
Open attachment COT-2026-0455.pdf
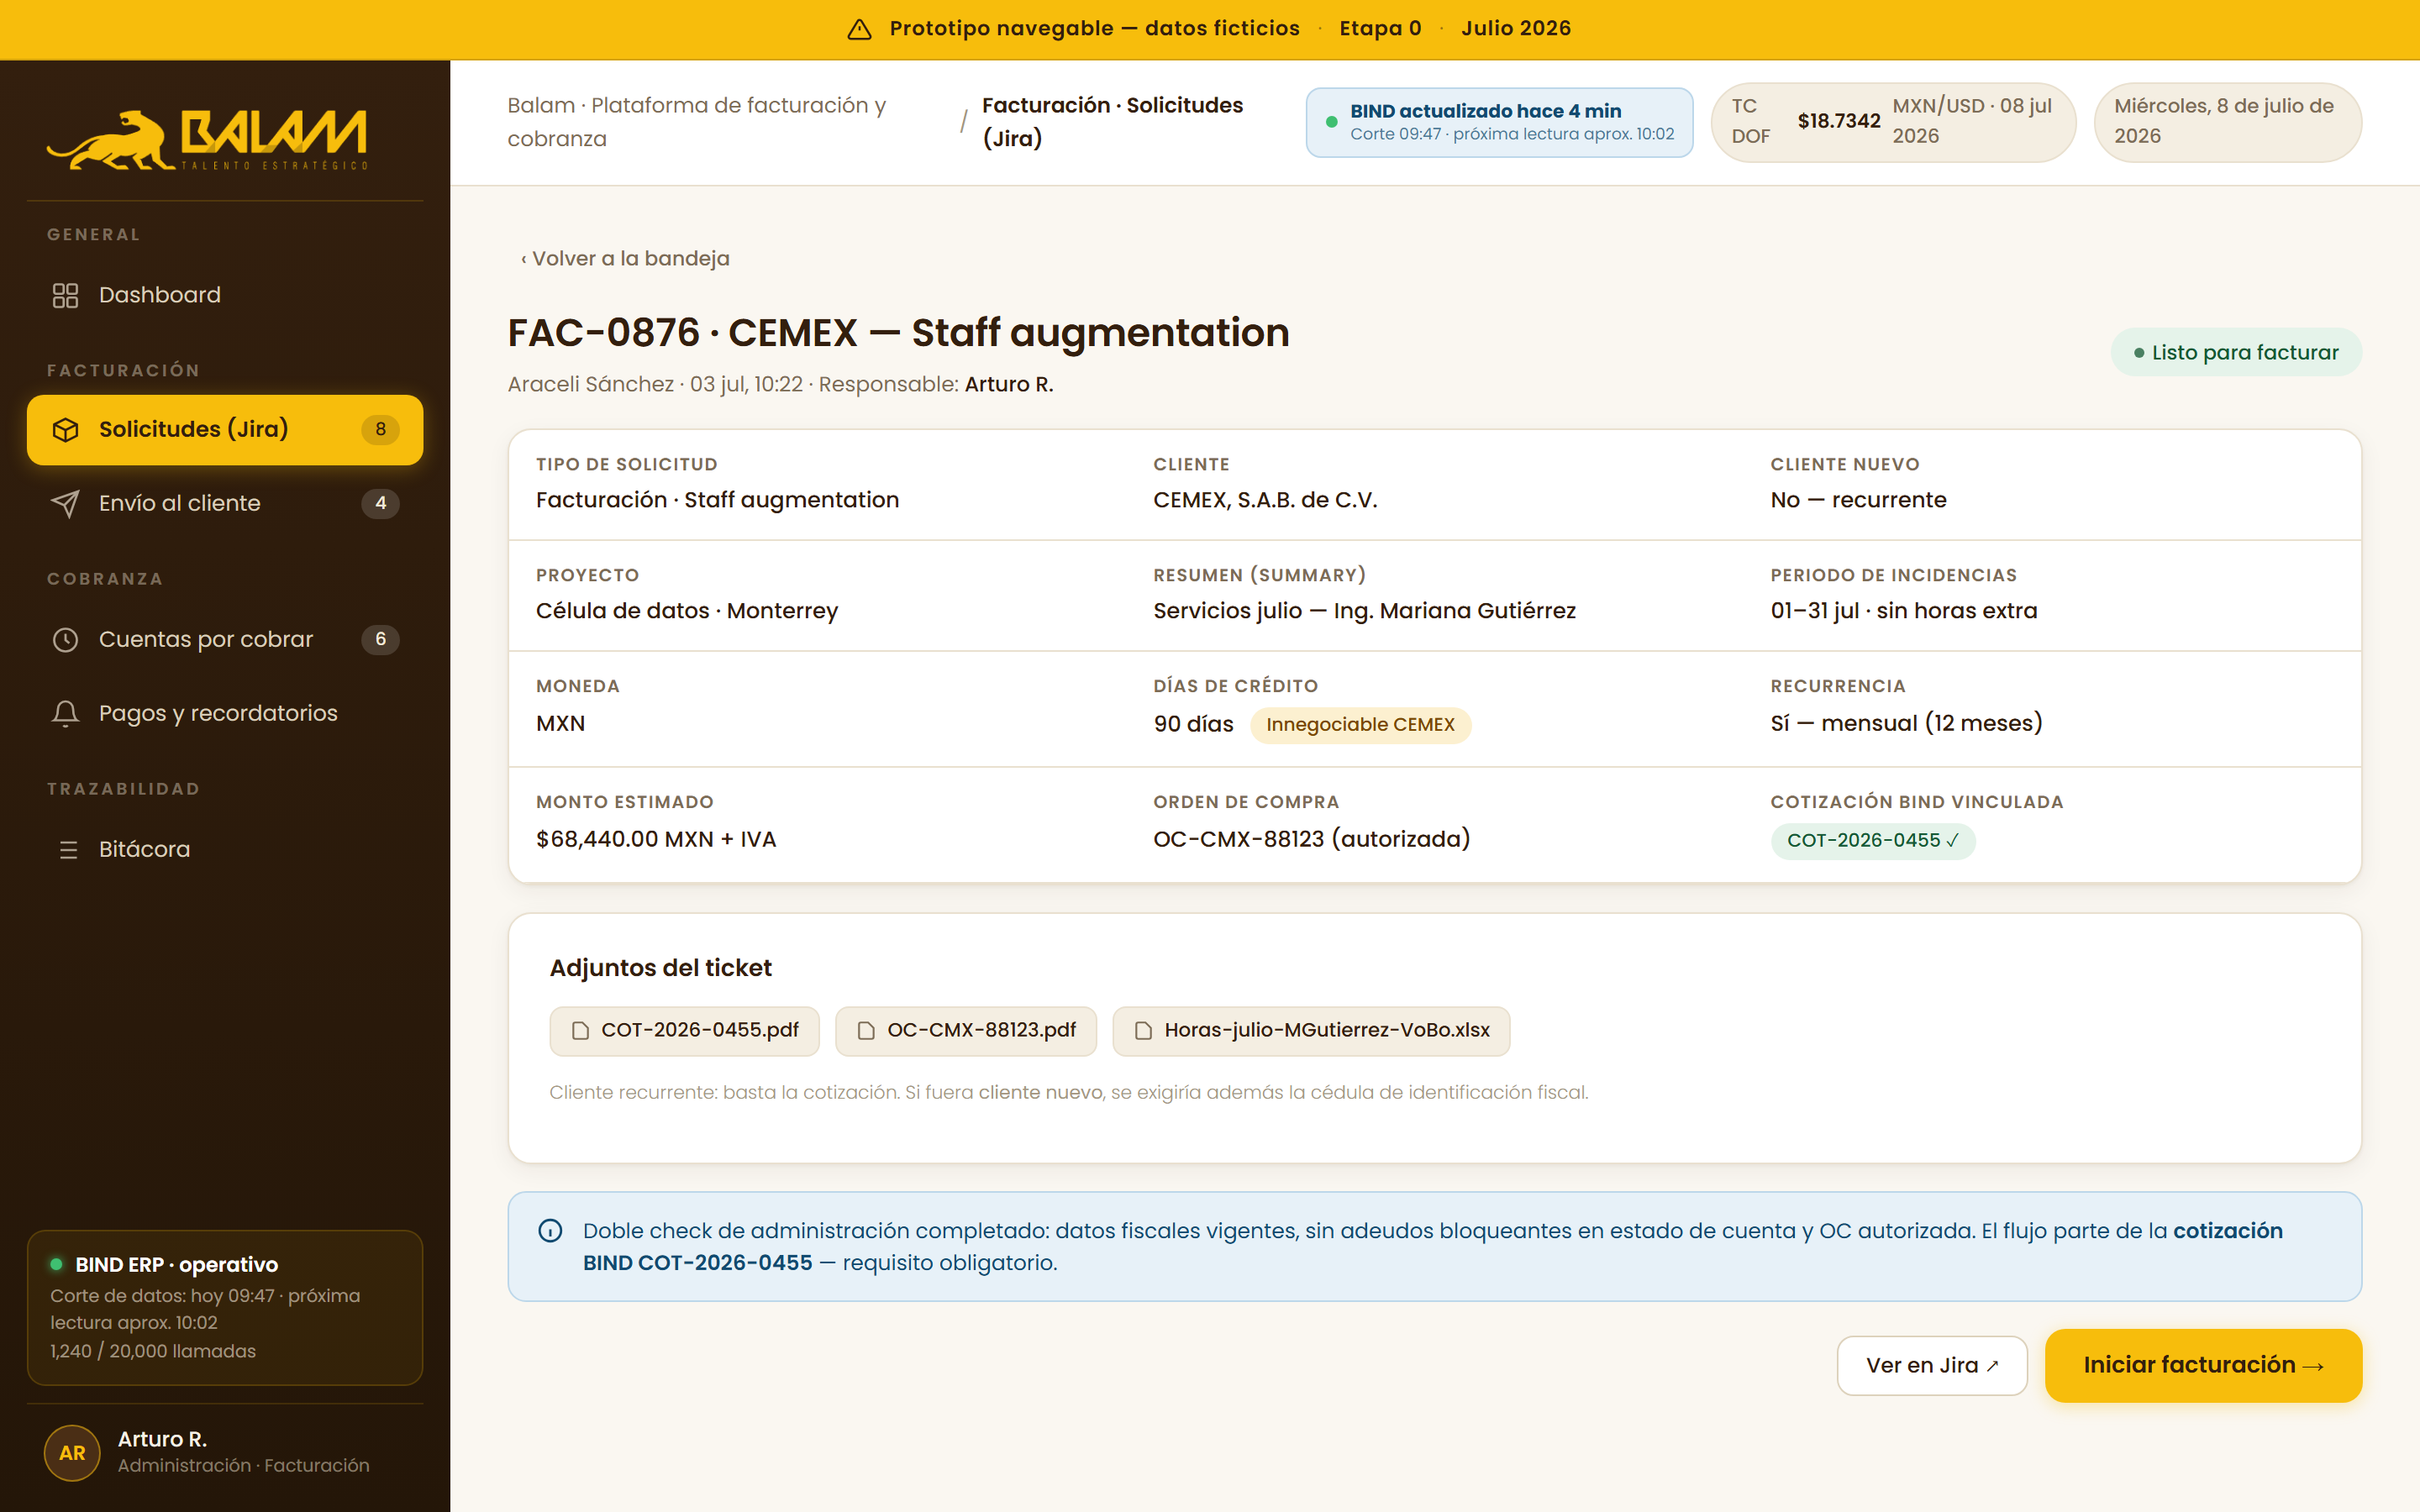684,1031
